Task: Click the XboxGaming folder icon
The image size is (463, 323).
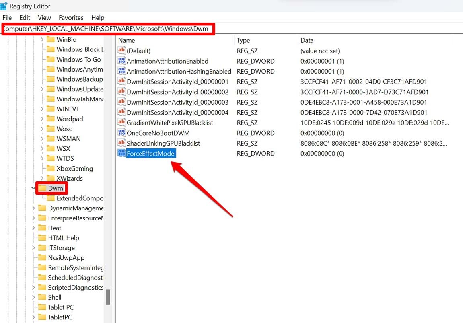Action: pos(51,168)
